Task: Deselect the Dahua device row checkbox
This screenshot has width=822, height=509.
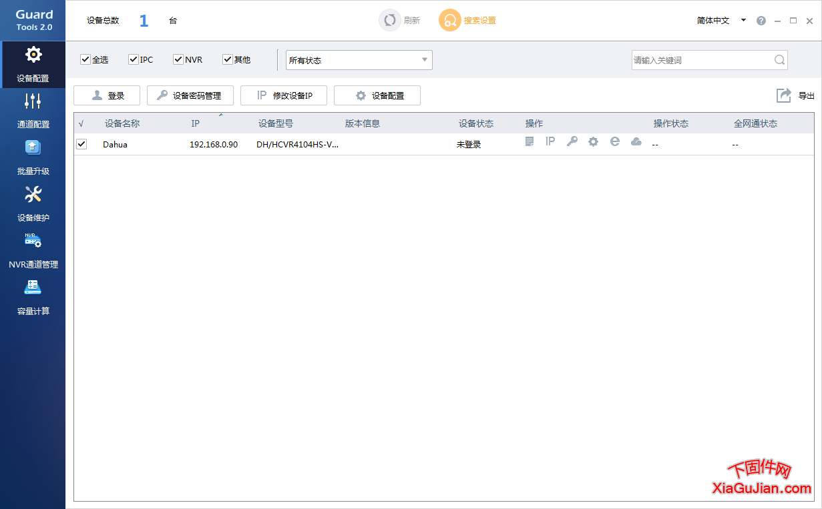Action: click(x=81, y=144)
